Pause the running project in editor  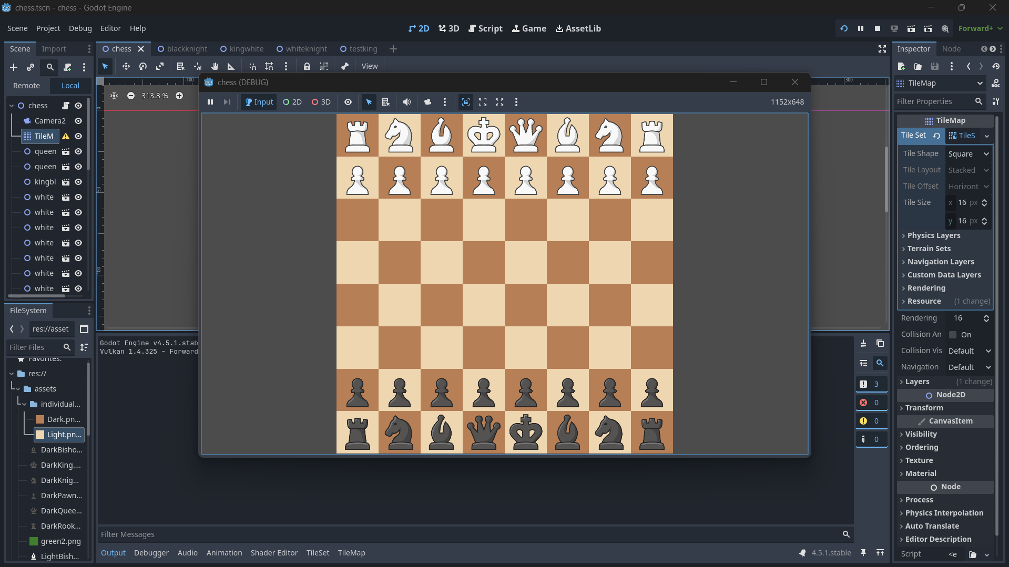[861, 28]
